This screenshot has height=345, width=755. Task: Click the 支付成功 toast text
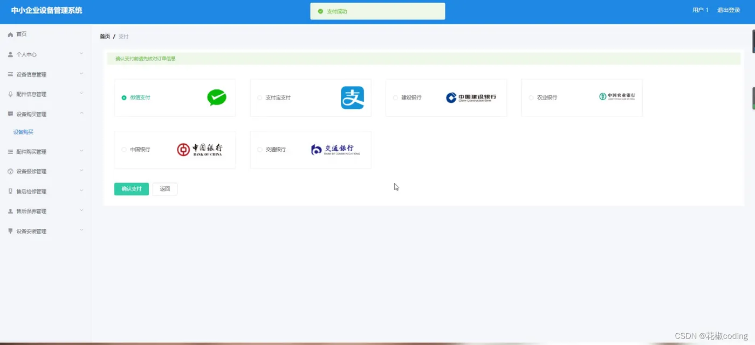(337, 11)
